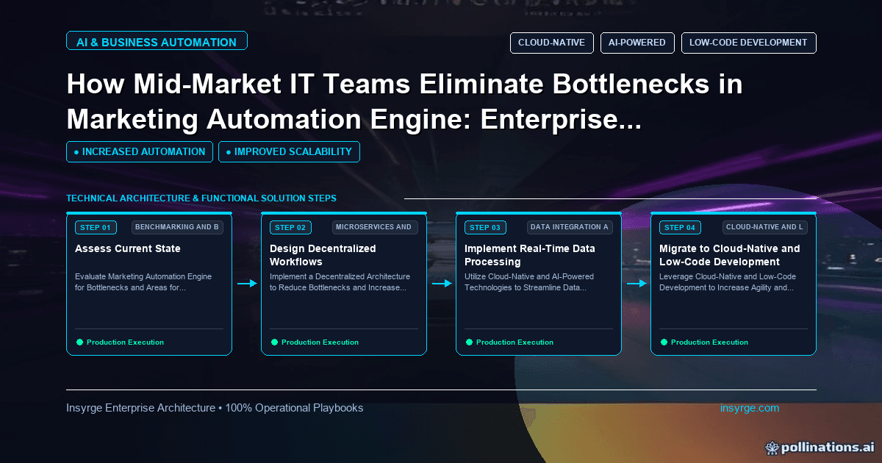Select the CLOUD-NATIVE tag
The height and width of the screenshot is (463, 882).
tap(551, 43)
